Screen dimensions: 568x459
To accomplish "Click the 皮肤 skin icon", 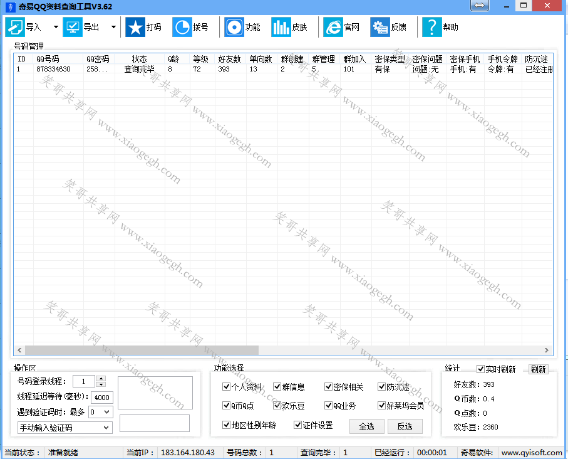I will point(281,27).
